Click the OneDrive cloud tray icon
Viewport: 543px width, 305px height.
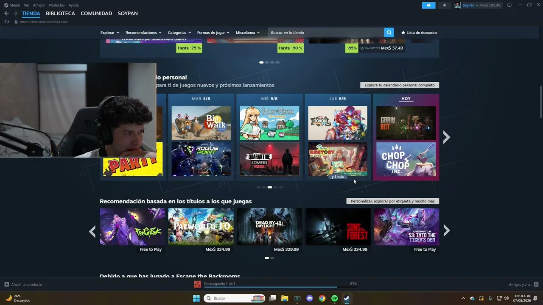472,298
